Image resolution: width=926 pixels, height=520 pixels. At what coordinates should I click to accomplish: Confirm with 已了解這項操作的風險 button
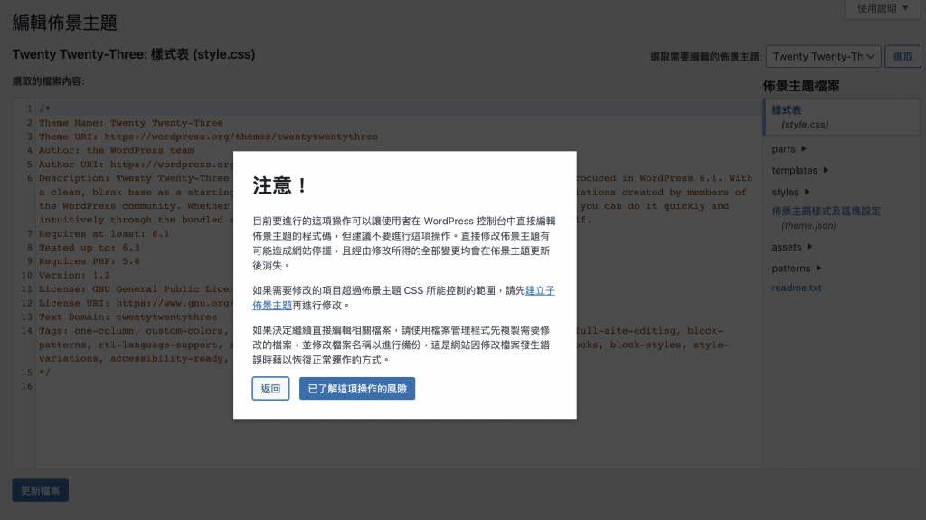tap(356, 388)
